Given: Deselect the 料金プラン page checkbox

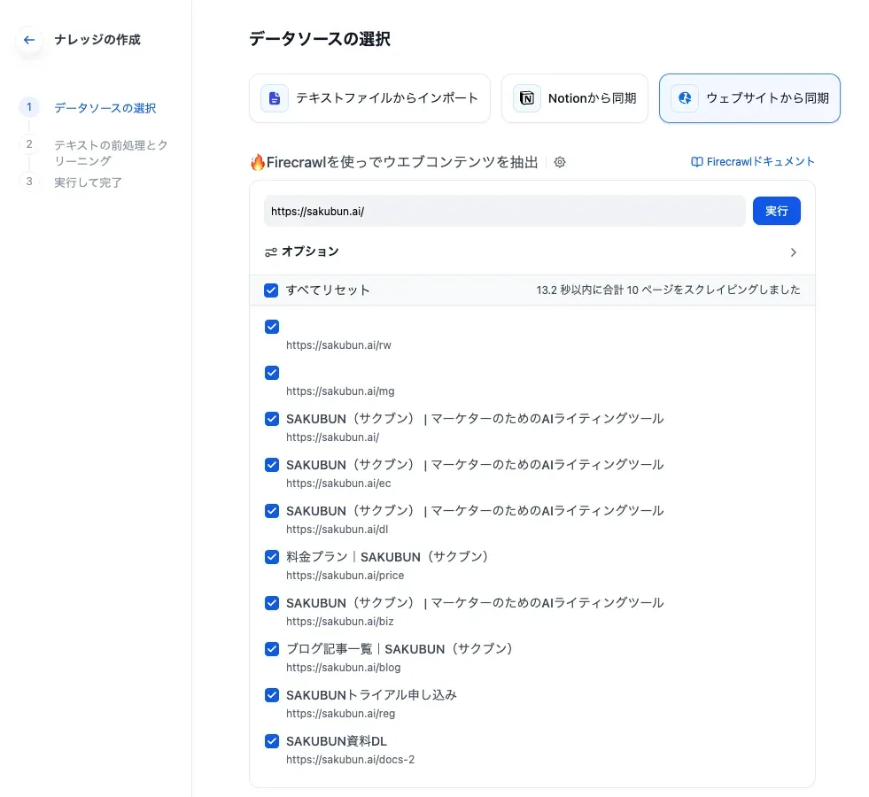Looking at the screenshot, I should [x=272, y=557].
